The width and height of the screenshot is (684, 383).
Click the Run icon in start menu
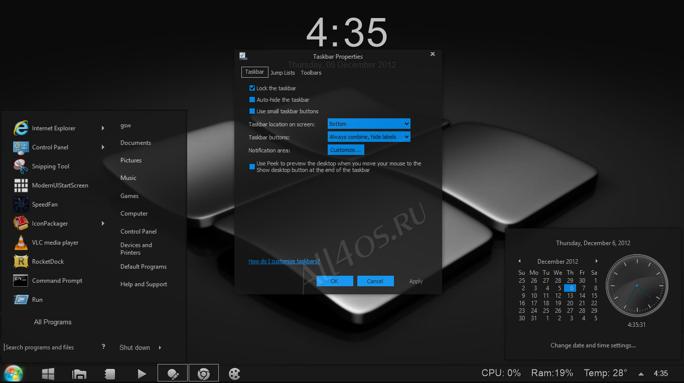coord(21,300)
